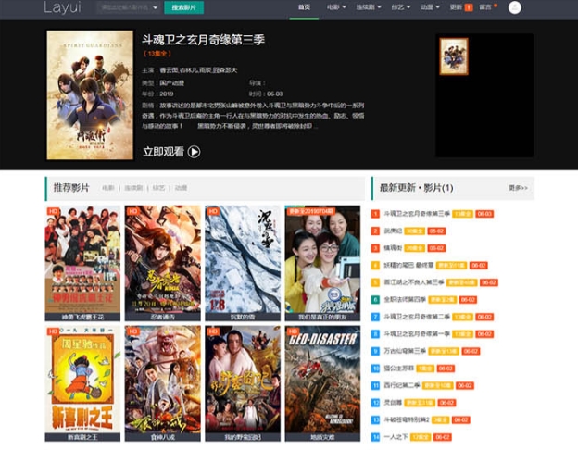Viewport: 578px width, 450px height.
Task: Open the 更多>> link in latest updates
Action: point(518,188)
